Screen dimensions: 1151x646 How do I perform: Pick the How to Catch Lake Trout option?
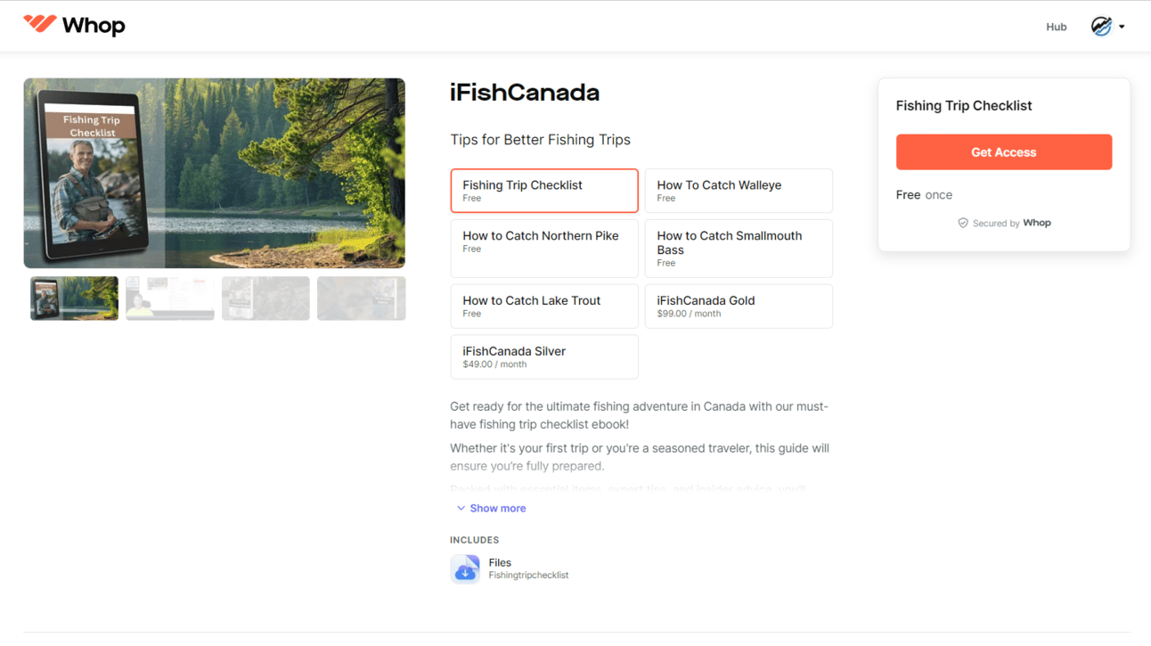click(x=543, y=306)
